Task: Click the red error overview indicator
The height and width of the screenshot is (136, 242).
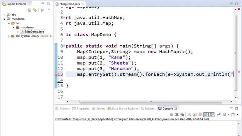Action: (x=239, y=9)
